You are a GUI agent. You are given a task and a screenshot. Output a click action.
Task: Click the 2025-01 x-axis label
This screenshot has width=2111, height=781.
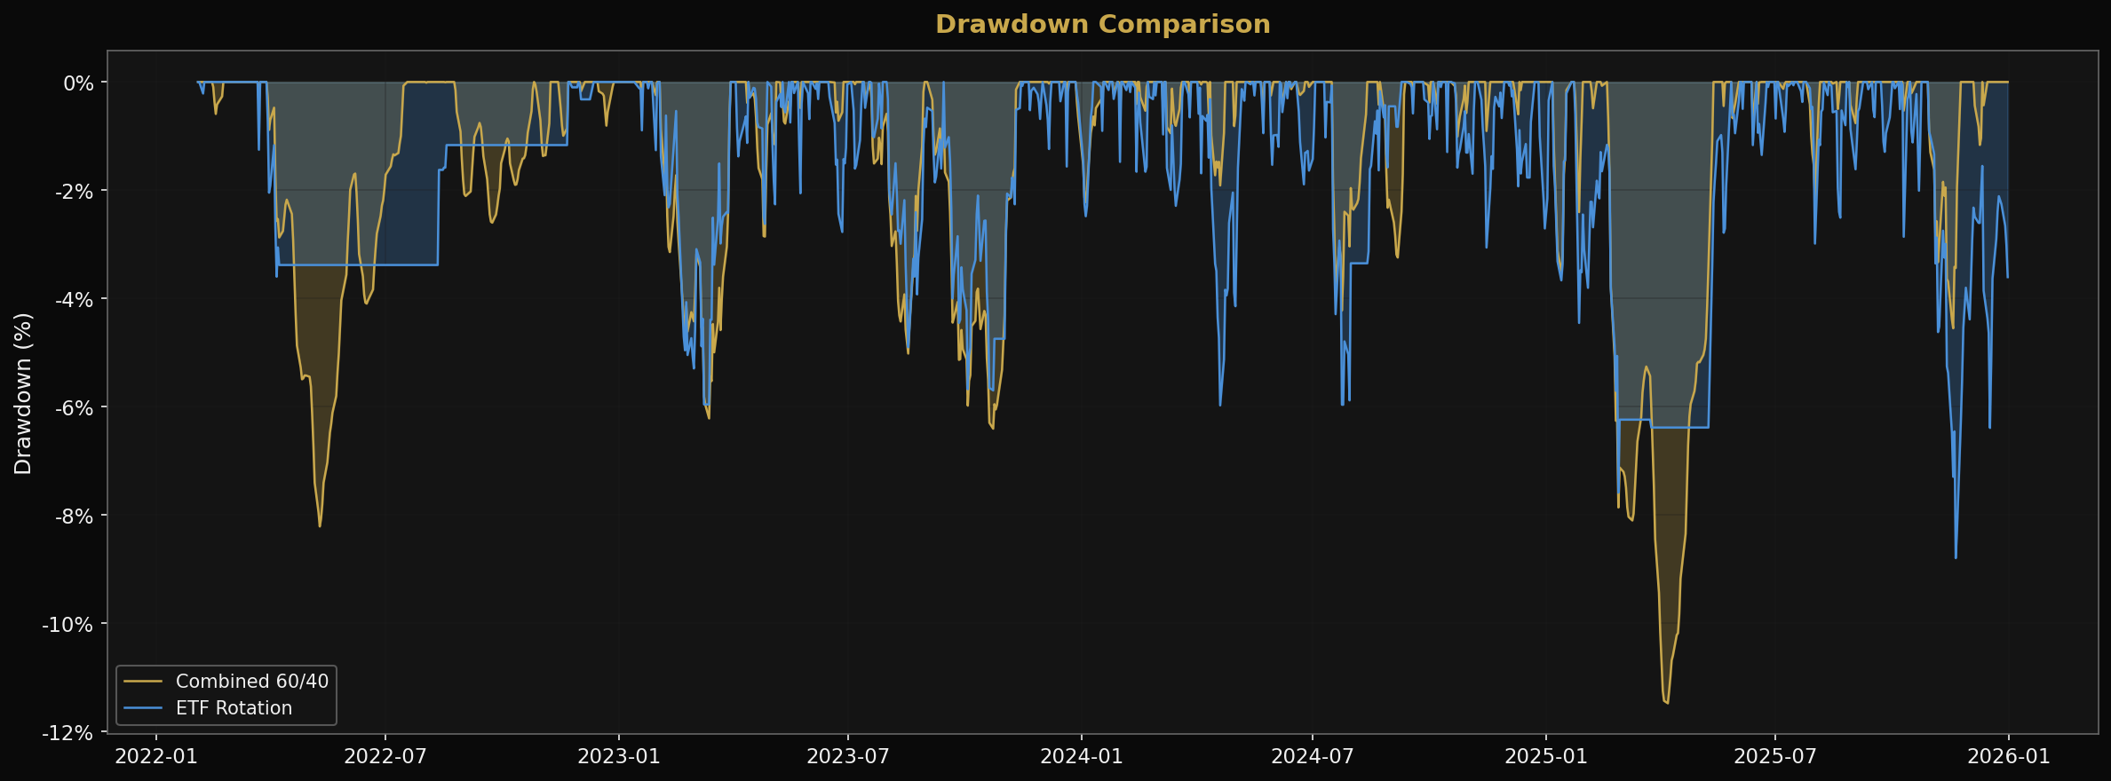(1546, 757)
